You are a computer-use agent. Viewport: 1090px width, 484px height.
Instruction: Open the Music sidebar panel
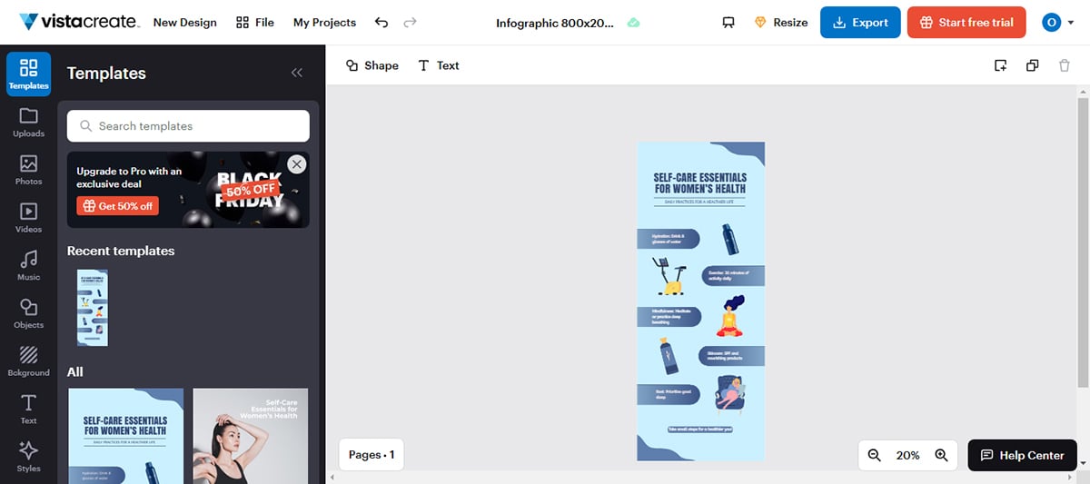pos(28,265)
